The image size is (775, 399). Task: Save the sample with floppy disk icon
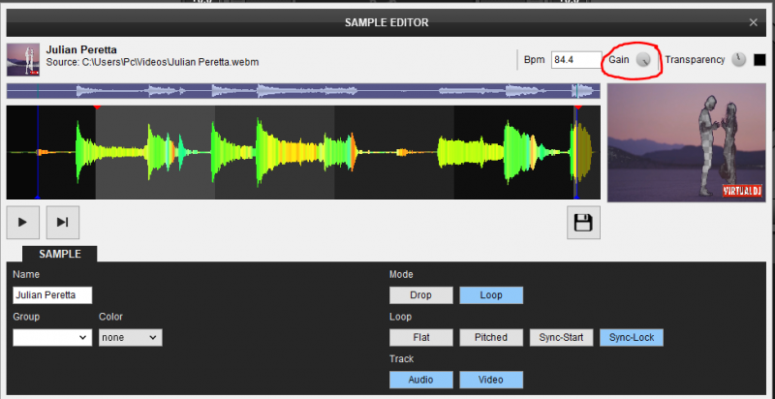tap(584, 223)
